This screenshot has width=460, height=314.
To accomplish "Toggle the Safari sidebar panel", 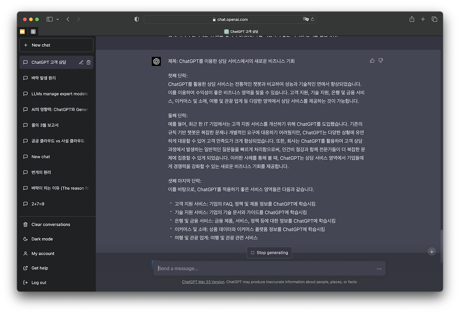I will 49,19.
